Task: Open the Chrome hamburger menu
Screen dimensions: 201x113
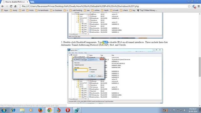Action: pos(199,6)
